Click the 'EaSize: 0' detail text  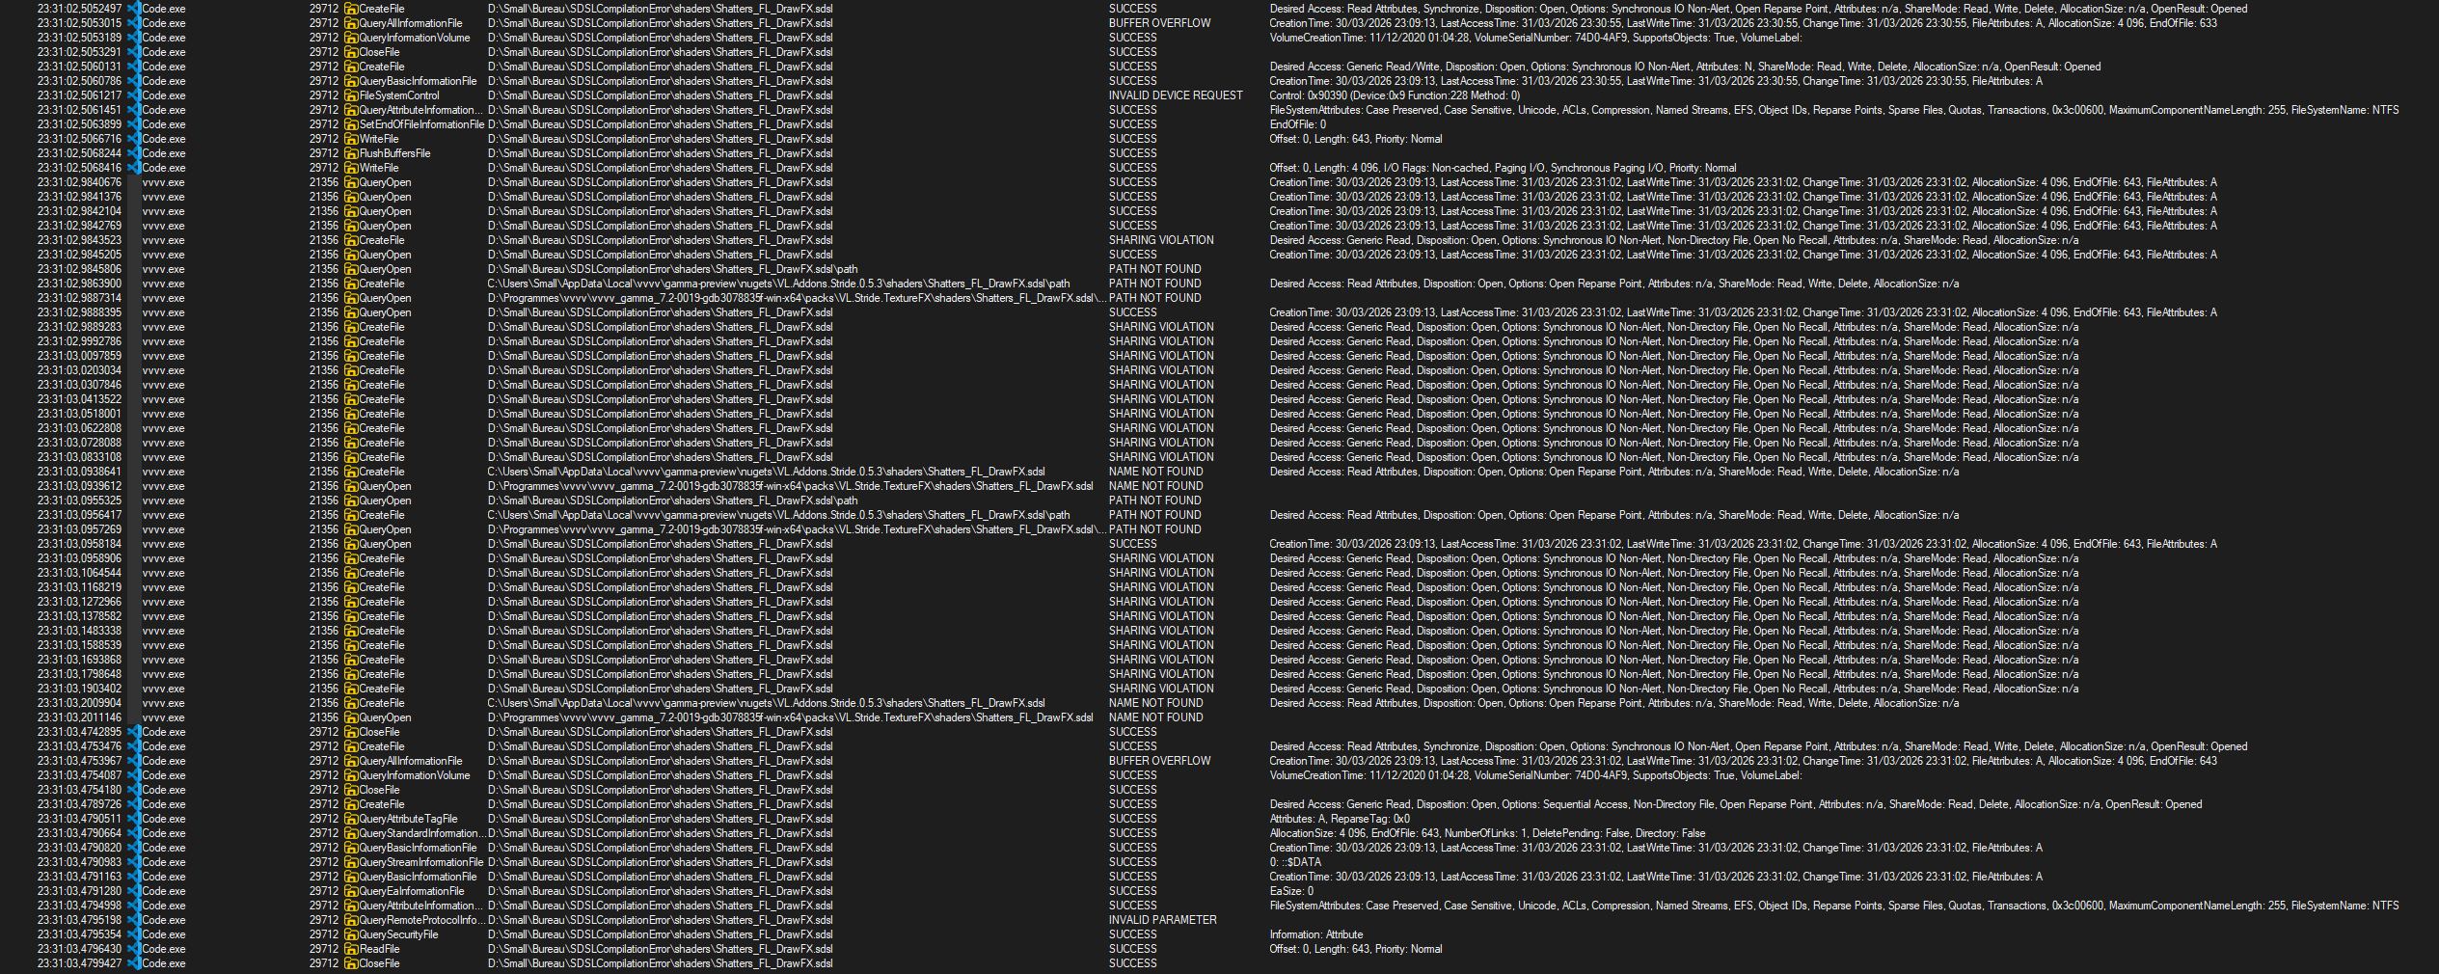click(x=1291, y=891)
